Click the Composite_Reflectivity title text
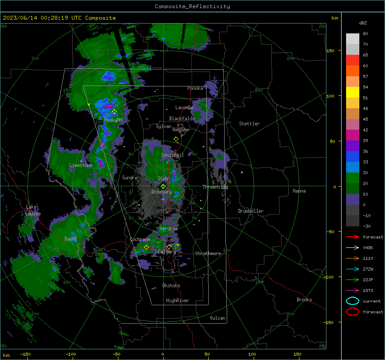385x360 pixels. pyautogui.click(x=192, y=6)
